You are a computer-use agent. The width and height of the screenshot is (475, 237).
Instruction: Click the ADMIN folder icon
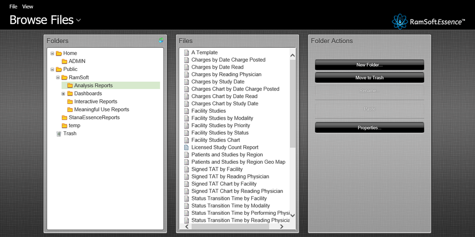point(65,61)
